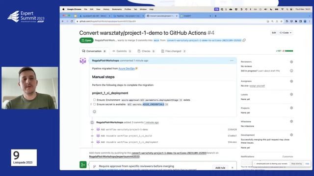Image resolution: width=314 pixels, height=176 pixels.
Task: Open Reviewers settings gear
Action: tap(291, 62)
